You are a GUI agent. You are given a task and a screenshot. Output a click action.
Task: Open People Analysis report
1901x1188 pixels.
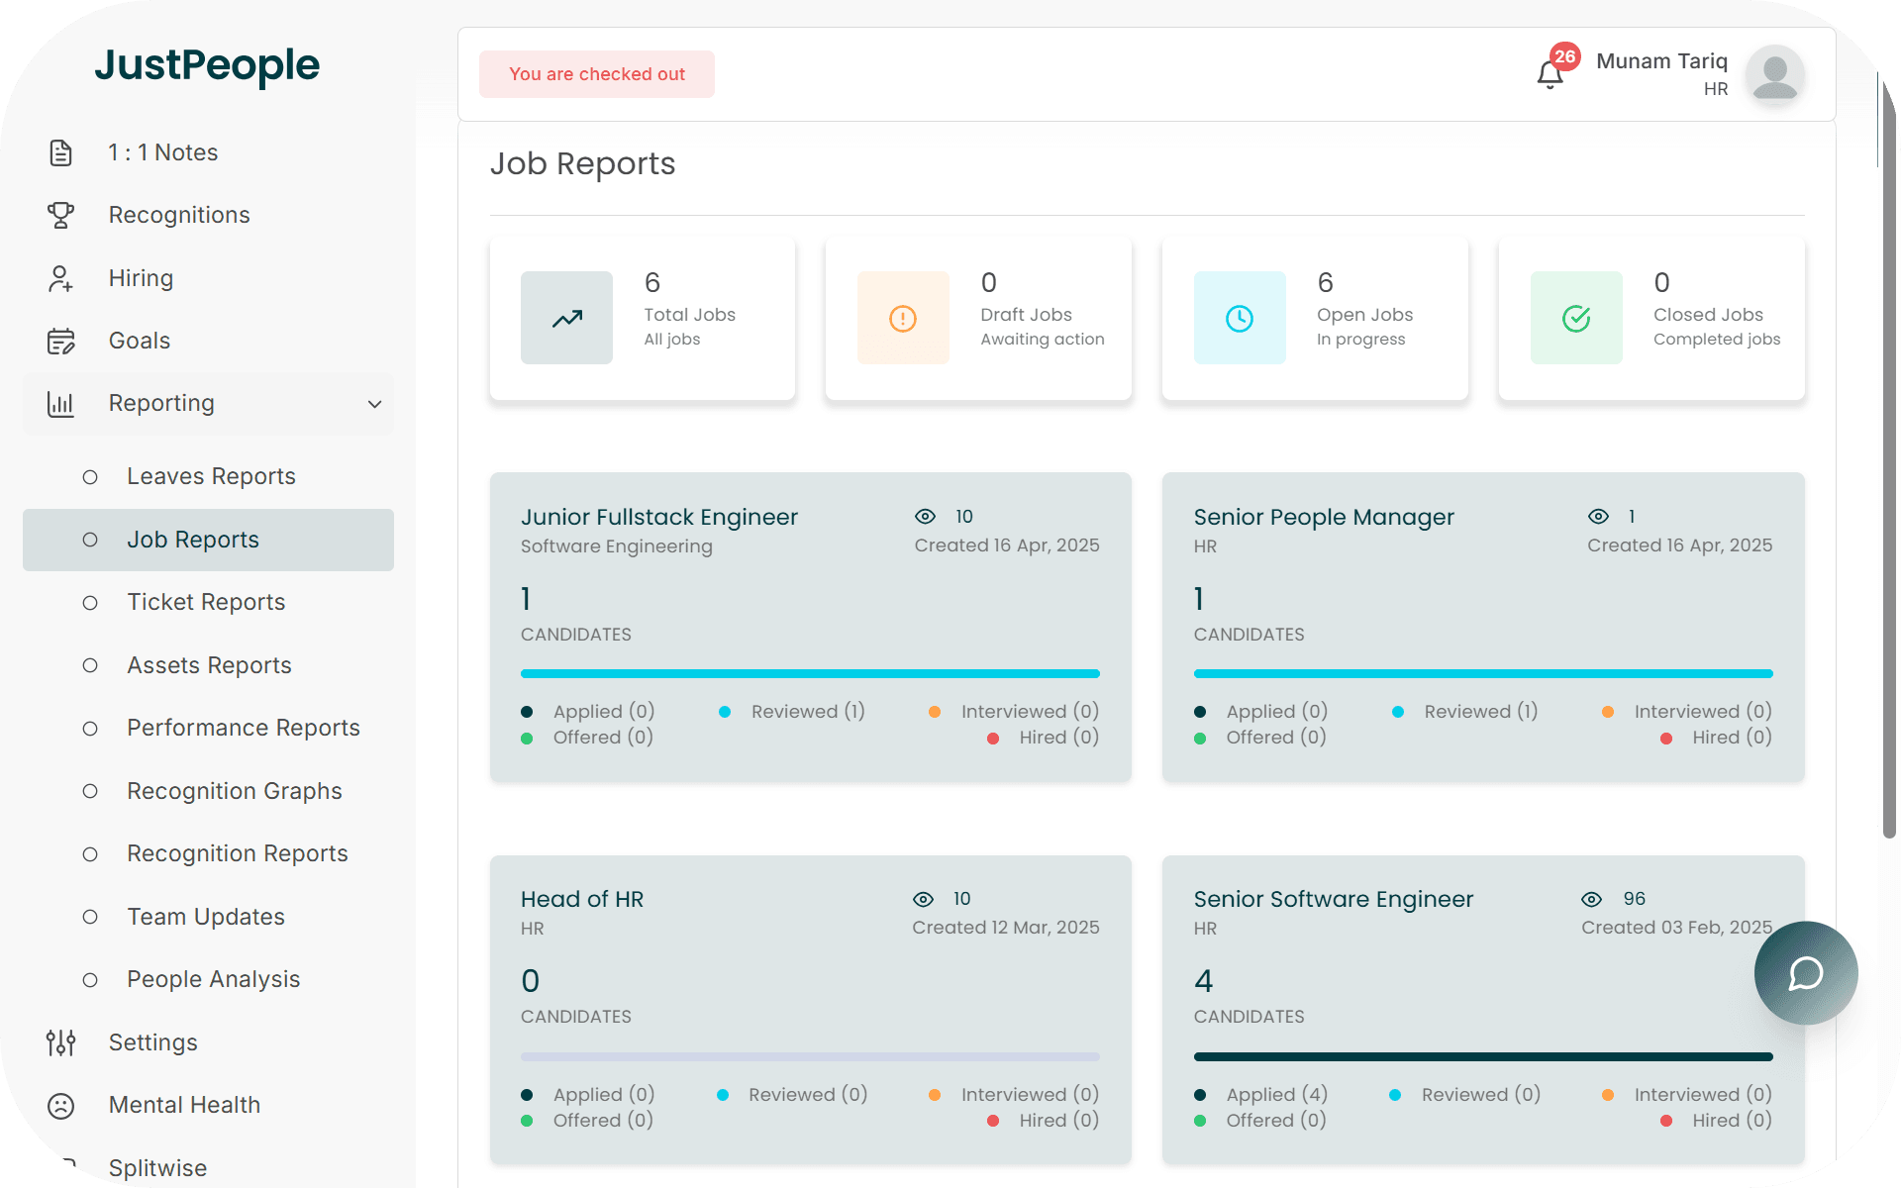coord(213,979)
